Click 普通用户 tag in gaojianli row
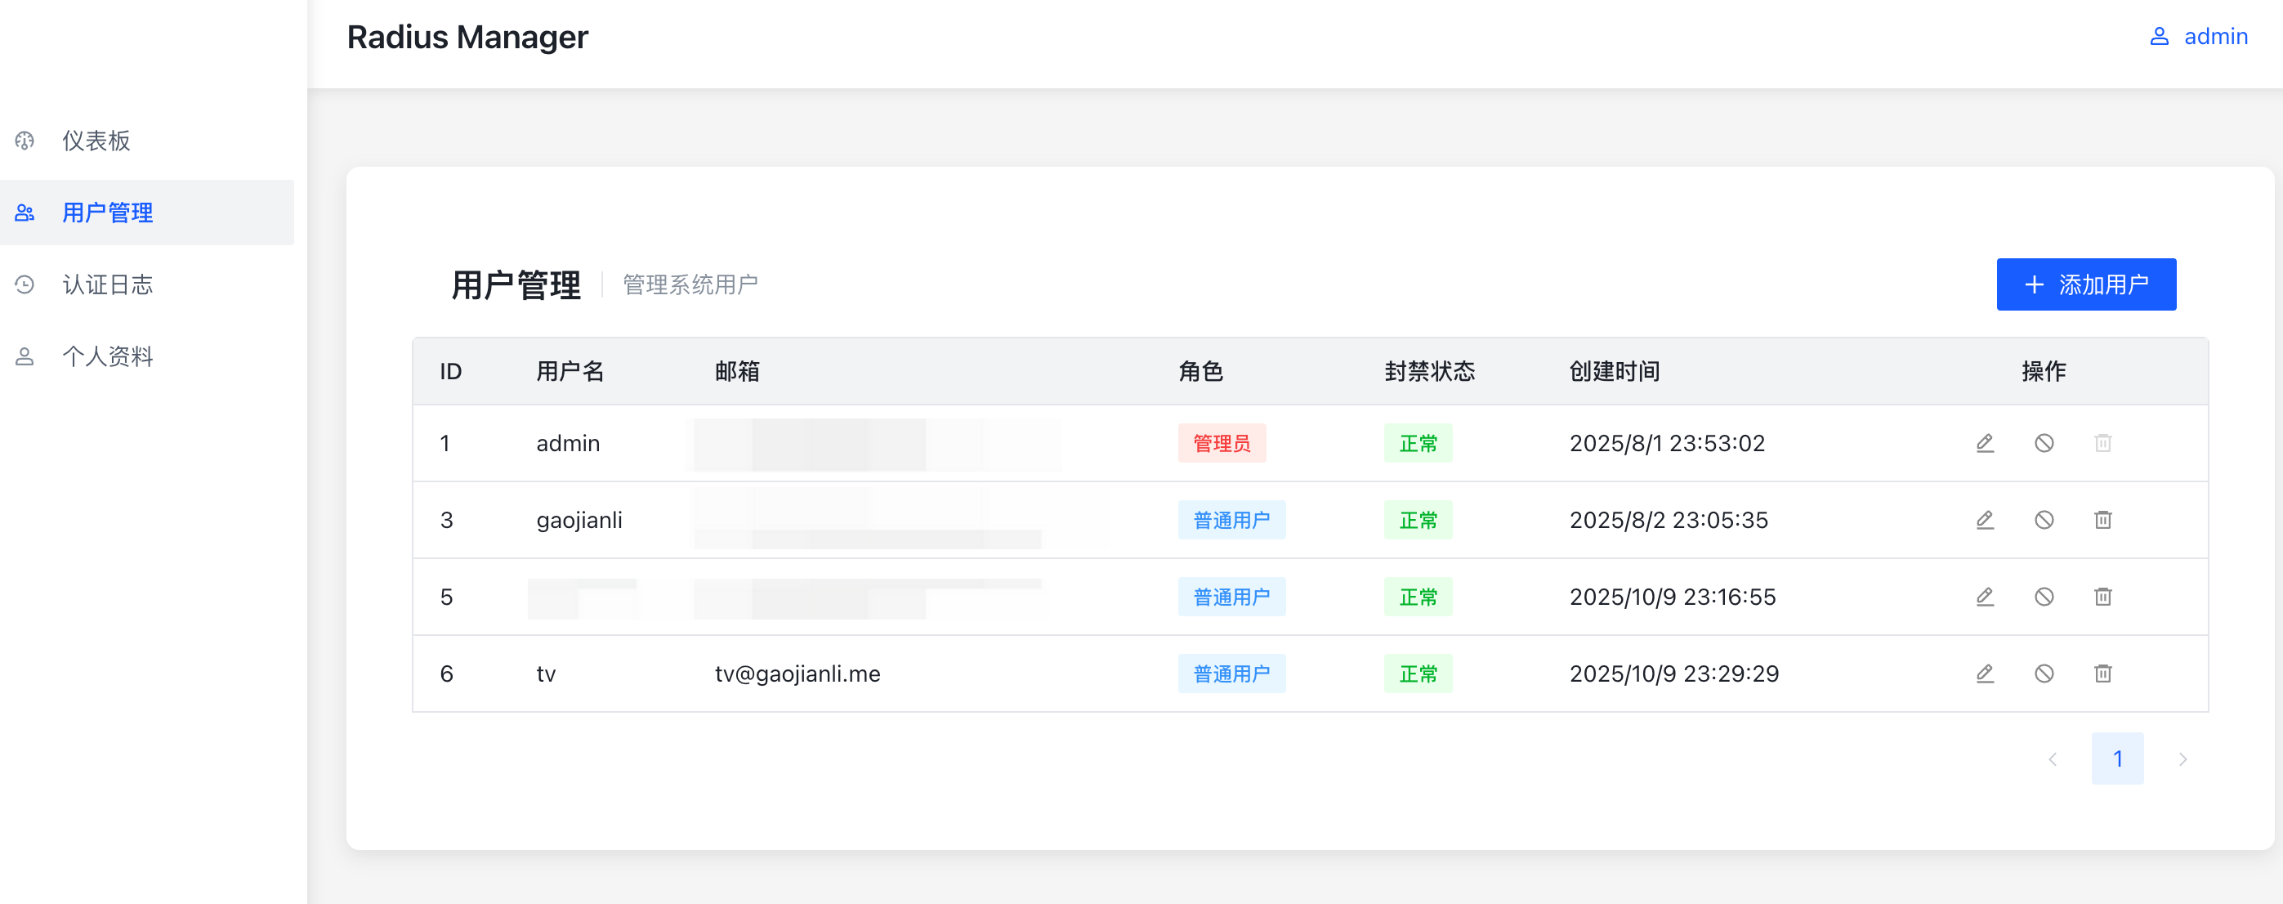Screen dimensions: 2283x904 coord(1231,520)
